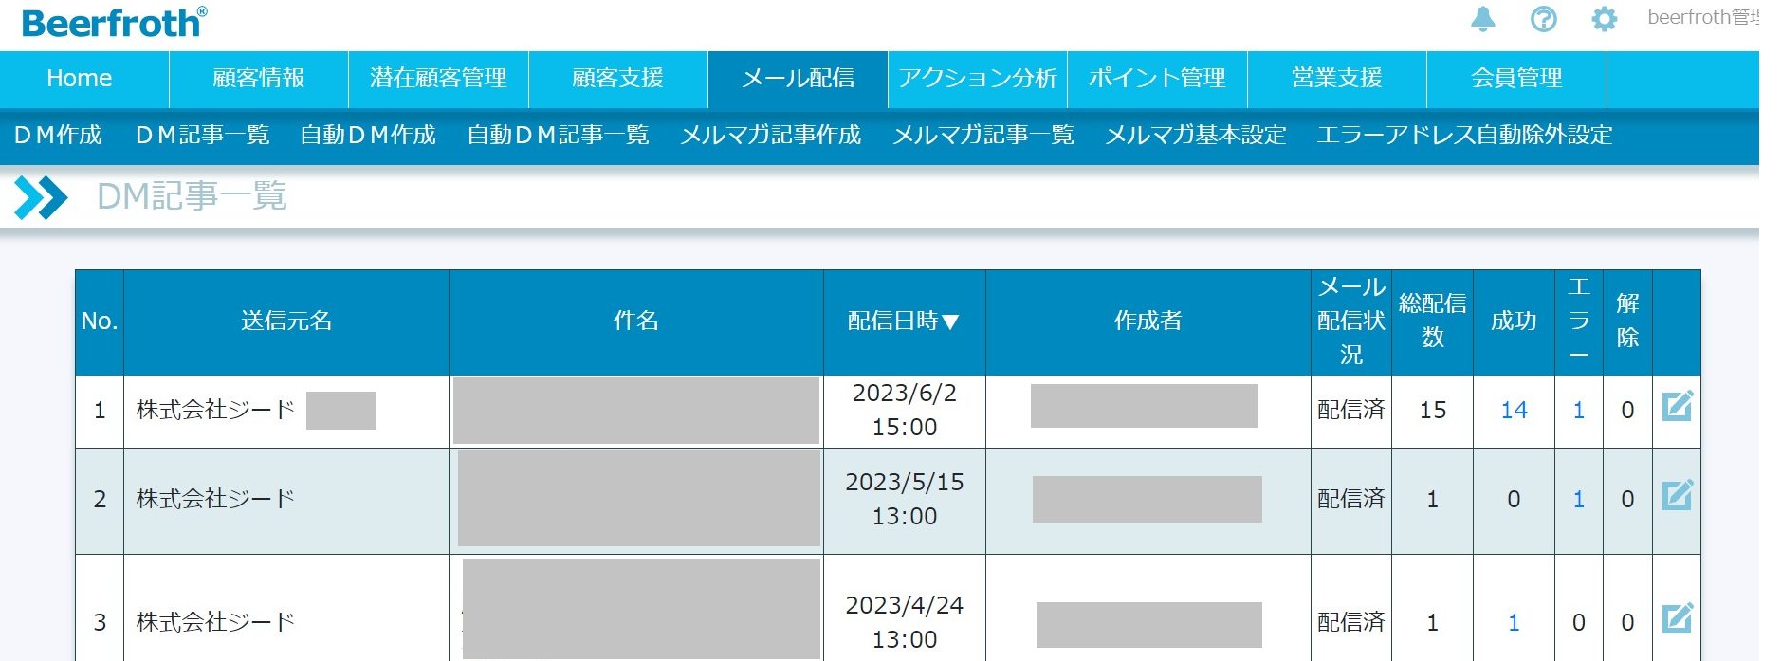Click the notification bell icon

coord(1483,19)
